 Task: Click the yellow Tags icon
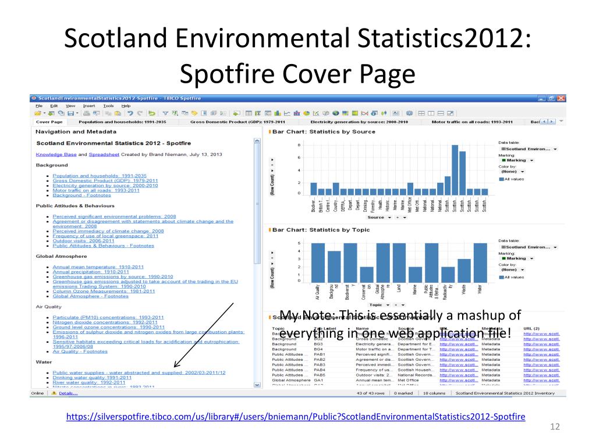pos(194,113)
